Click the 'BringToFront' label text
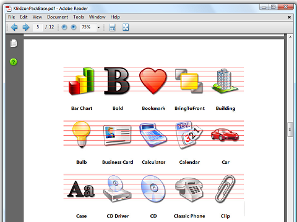297x222 pixels. [189, 109]
